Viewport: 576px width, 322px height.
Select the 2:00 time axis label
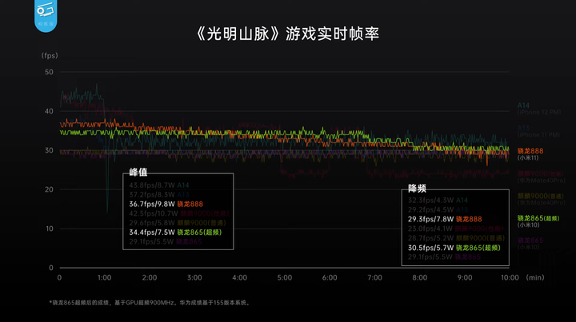click(x=150, y=277)
